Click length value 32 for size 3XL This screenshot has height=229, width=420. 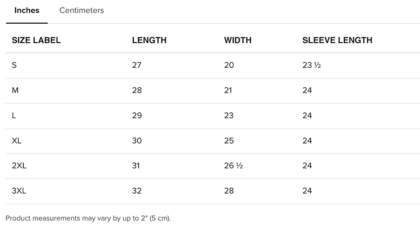[x=137, y=191]
